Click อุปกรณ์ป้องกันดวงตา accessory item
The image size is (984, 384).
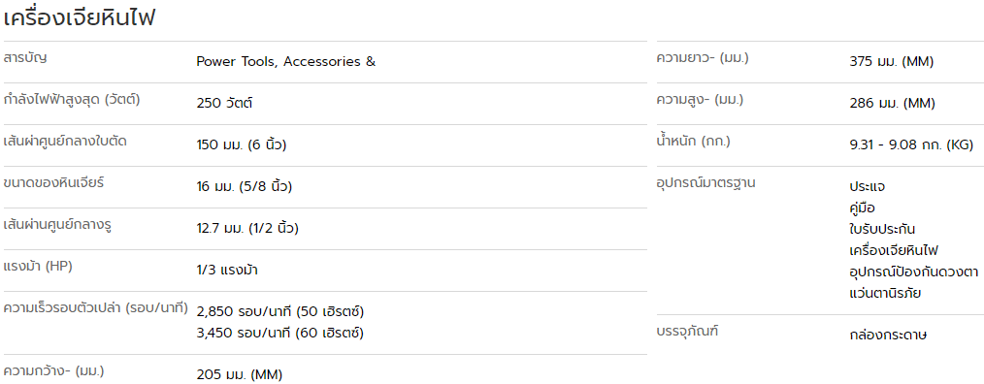click(x=914, y=272)
